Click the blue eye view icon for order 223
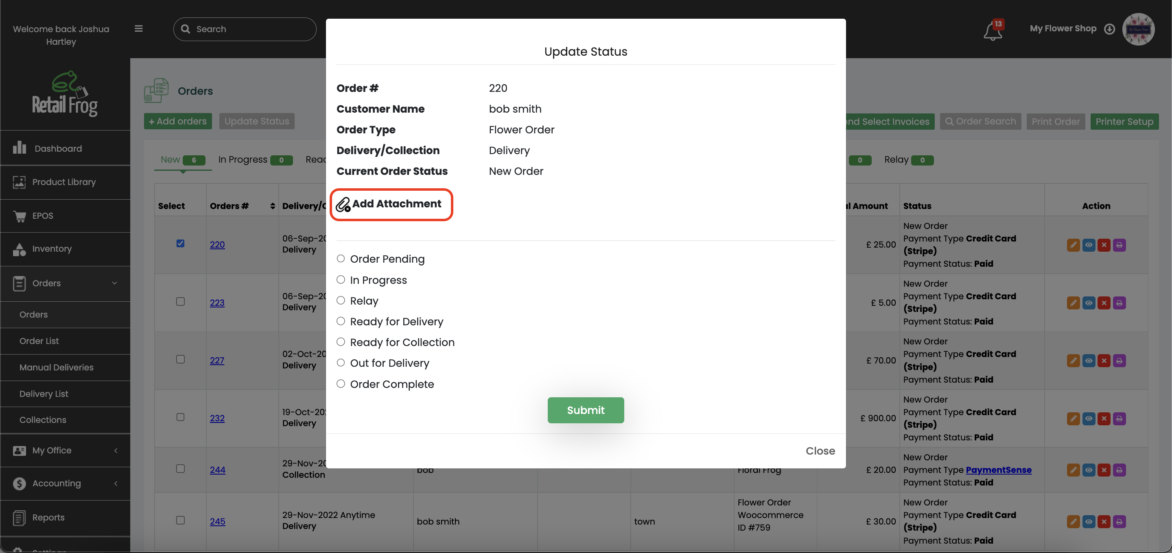The width and height of the screenshot is (1172, 553). [1089, 303]
